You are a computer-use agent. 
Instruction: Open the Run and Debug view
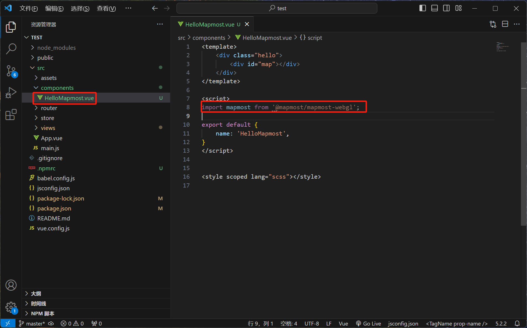pyautogui.click(x=11, y=93)
